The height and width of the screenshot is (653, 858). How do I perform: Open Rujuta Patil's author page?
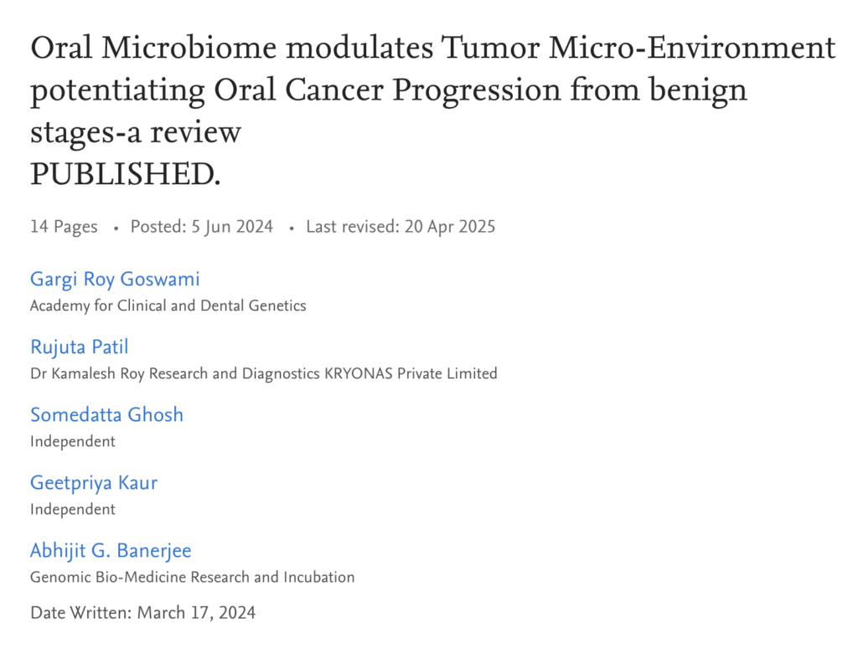click(x=80, y=347)
